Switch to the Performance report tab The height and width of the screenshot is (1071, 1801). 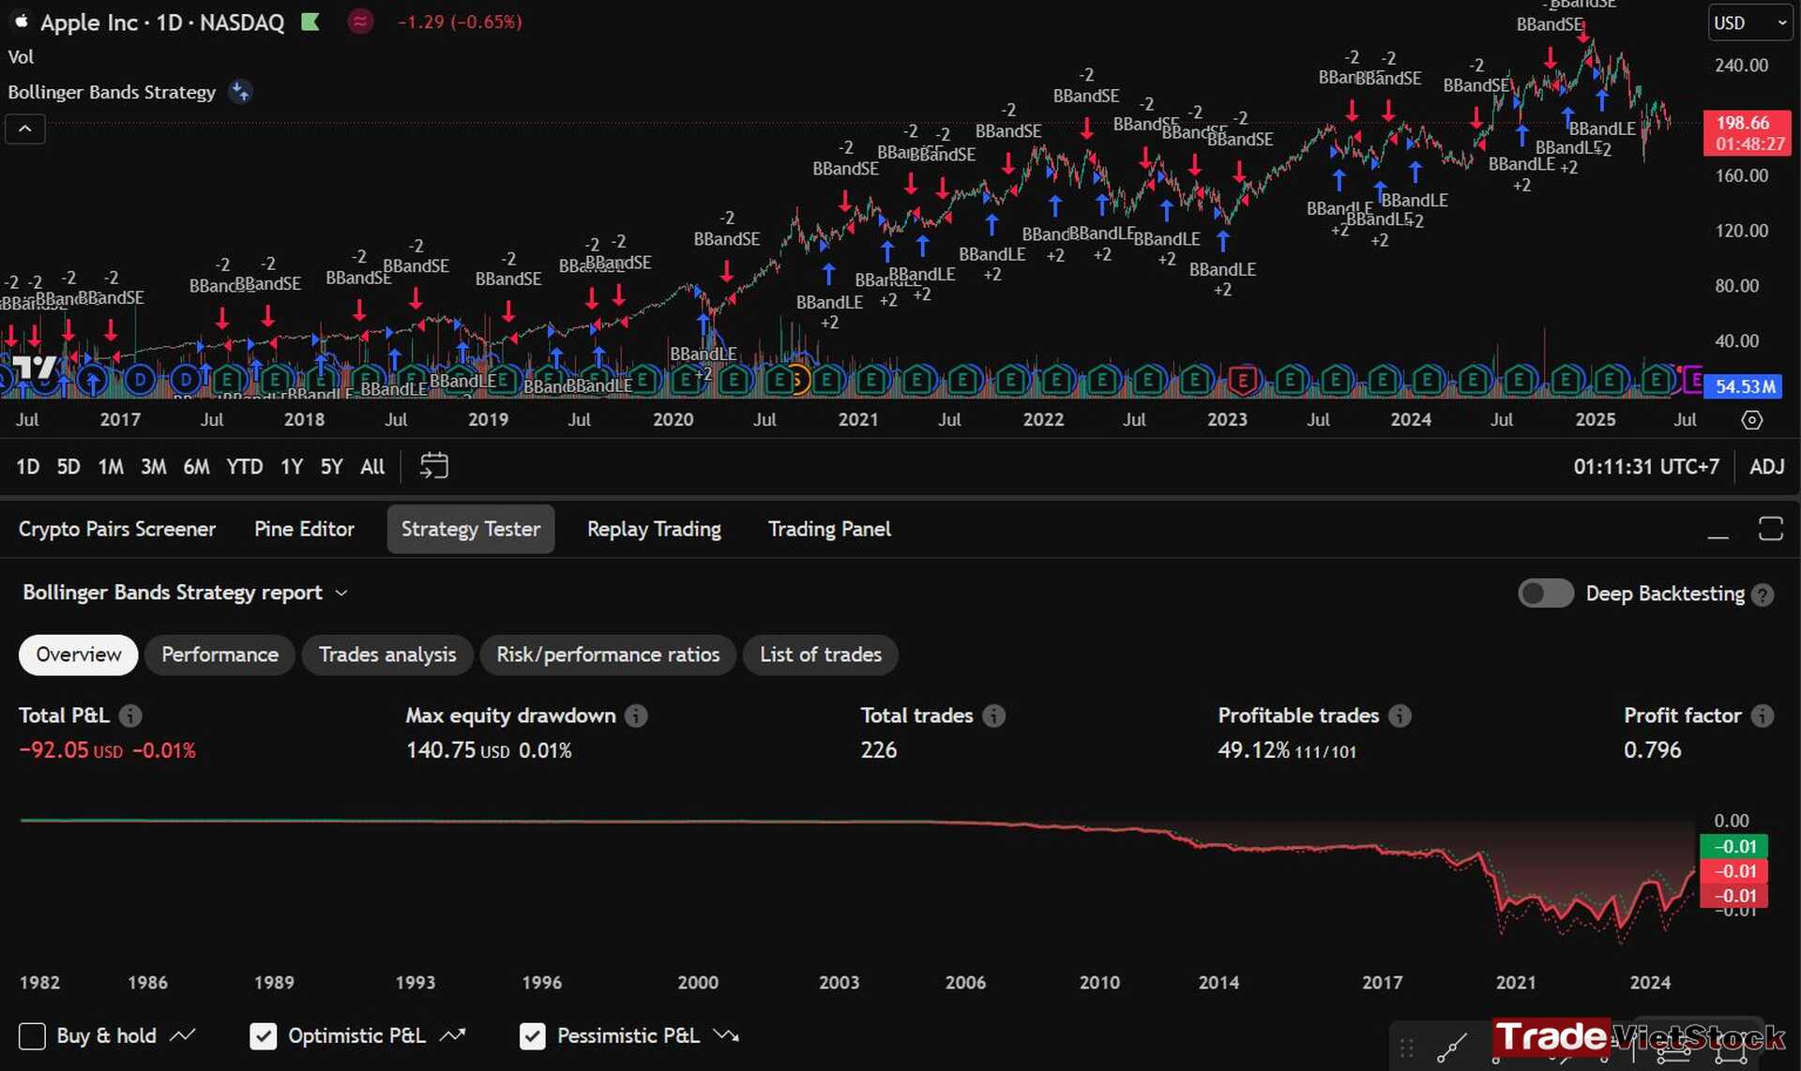[x=219, y=655]
